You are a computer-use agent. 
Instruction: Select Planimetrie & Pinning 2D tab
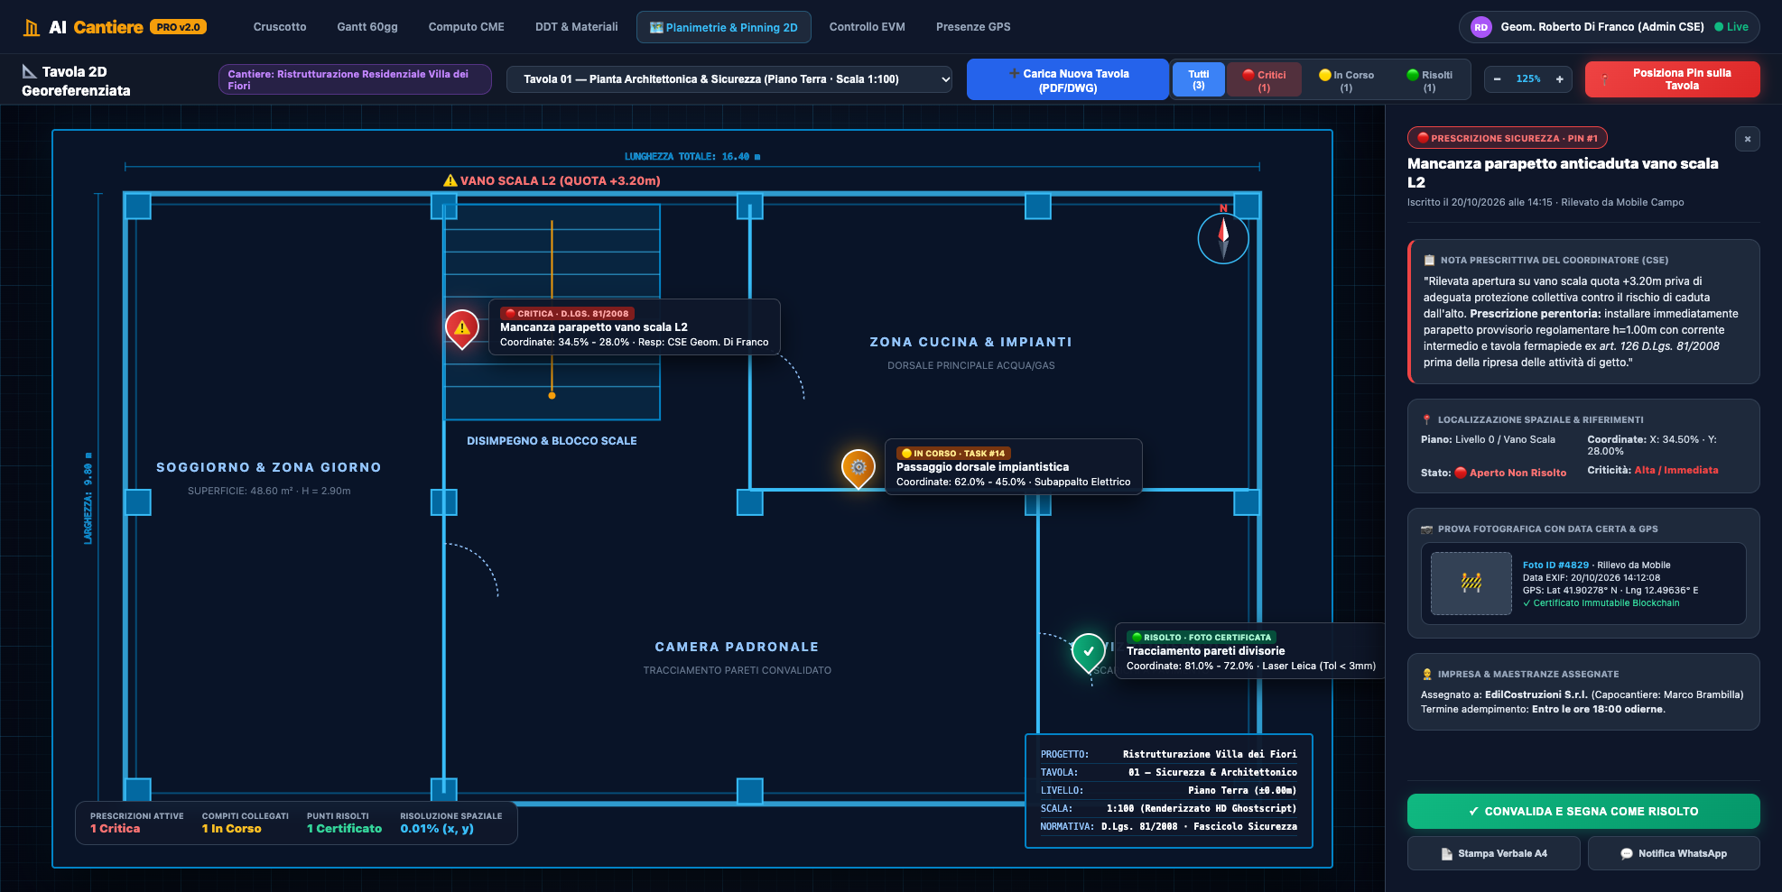tap(724, 27)
